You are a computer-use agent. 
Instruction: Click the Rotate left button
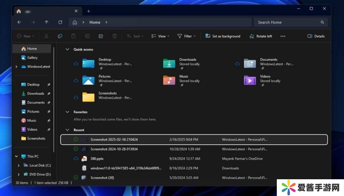[x=261, y=36]
